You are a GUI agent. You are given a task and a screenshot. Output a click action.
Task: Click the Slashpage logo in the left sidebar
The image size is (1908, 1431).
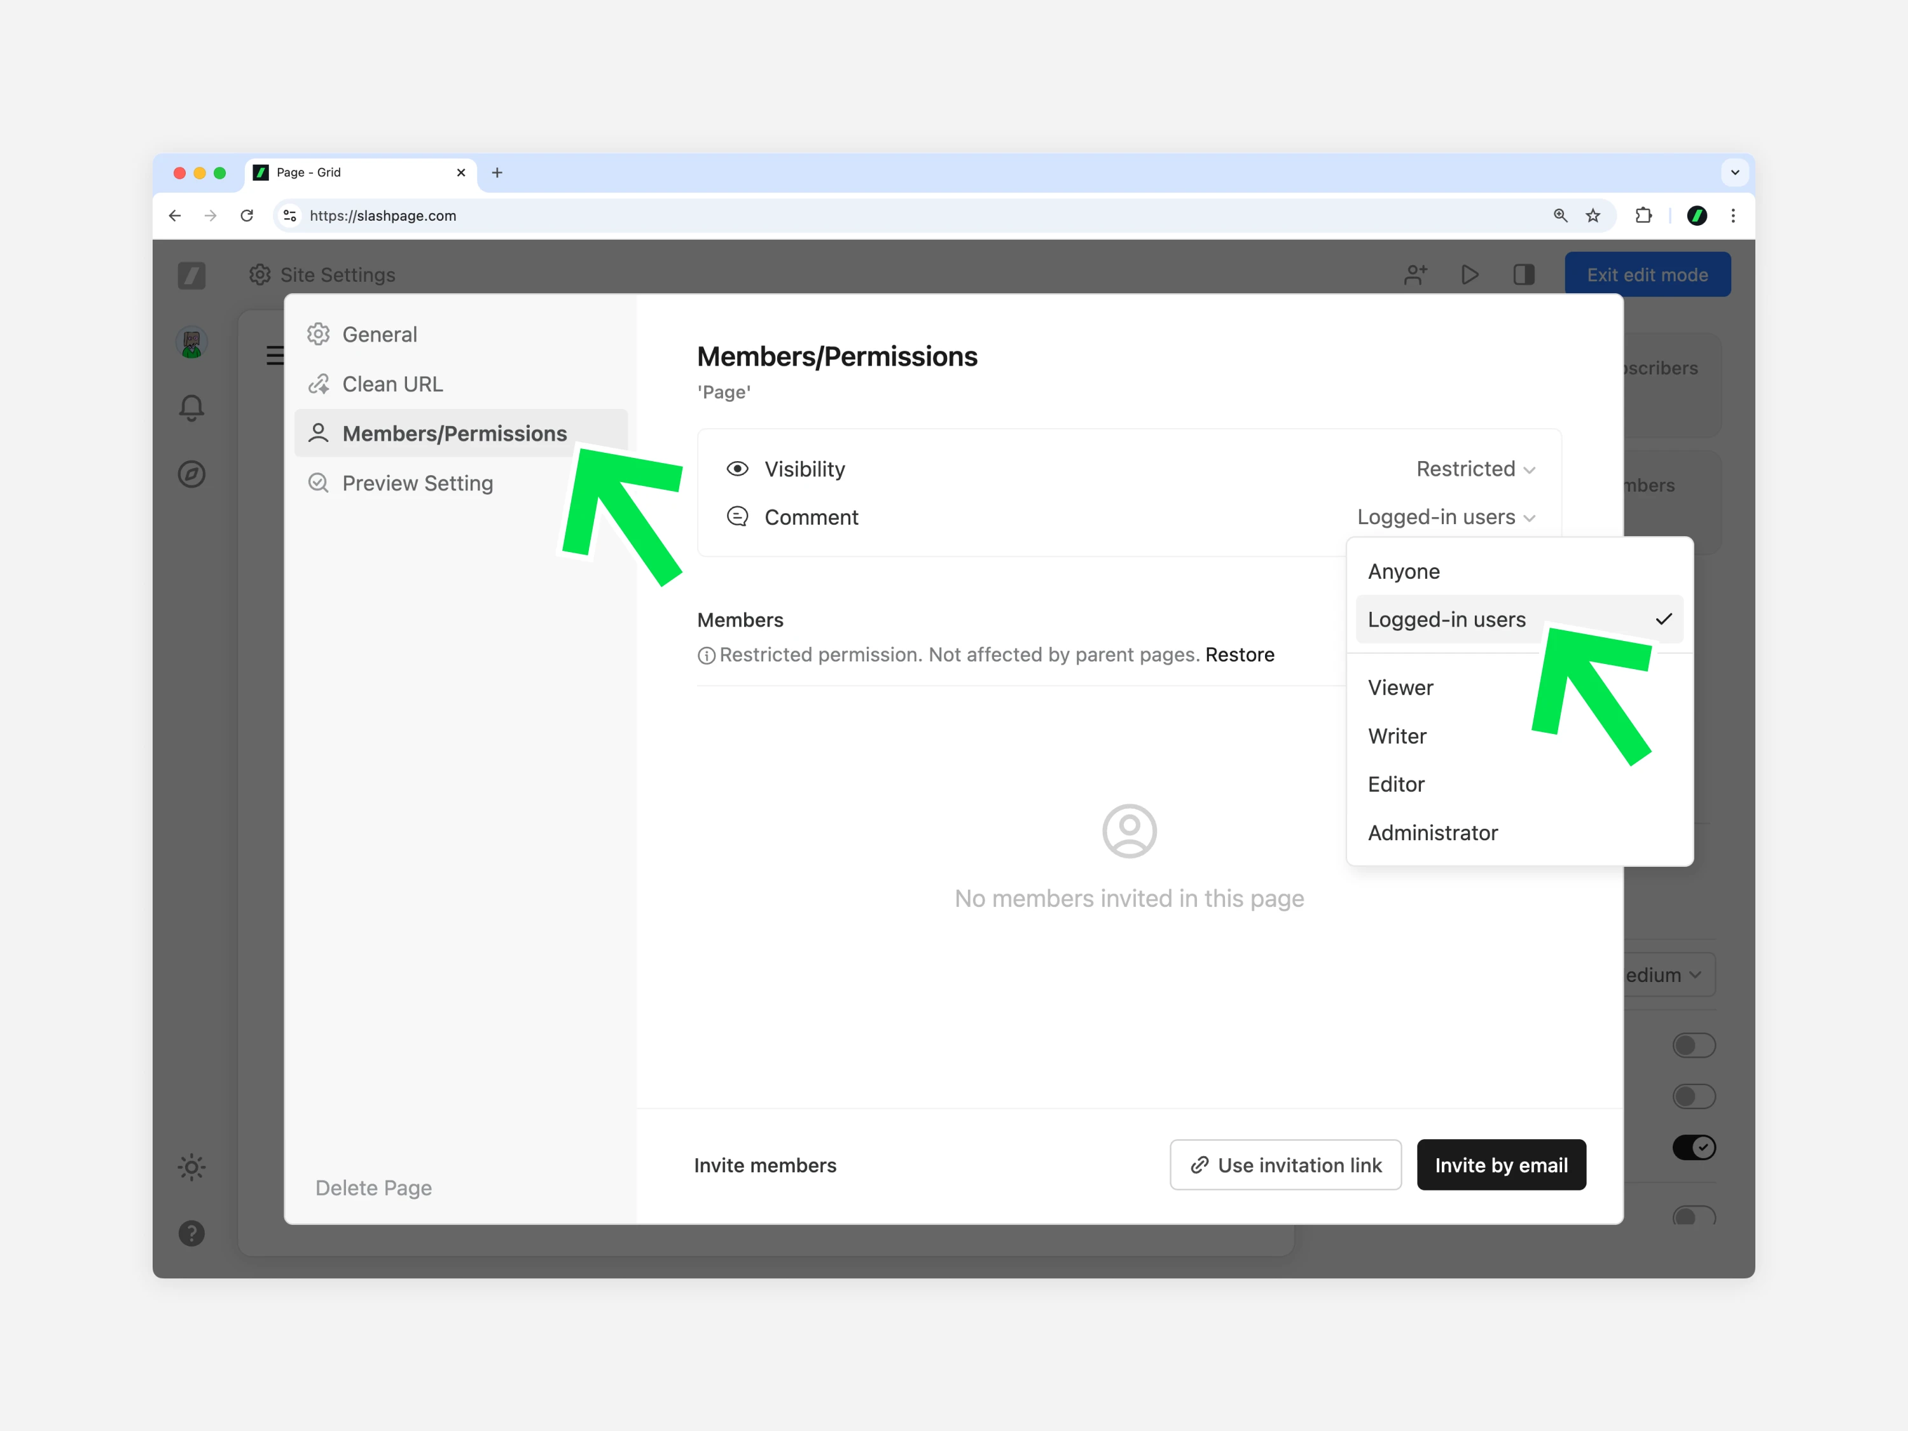[x=191, y=275]
